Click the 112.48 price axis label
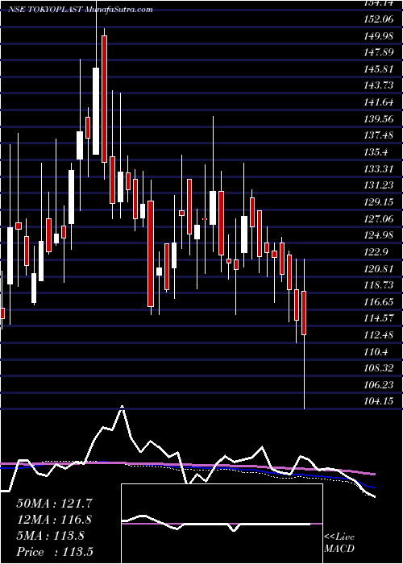Image resolution: width=403 pixels, height=564 pixels. click(x=378, y=336)
